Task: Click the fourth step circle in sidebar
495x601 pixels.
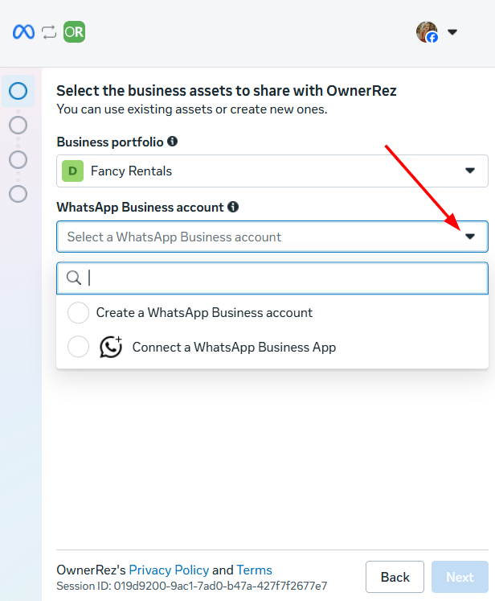Action: click(18, 194)
